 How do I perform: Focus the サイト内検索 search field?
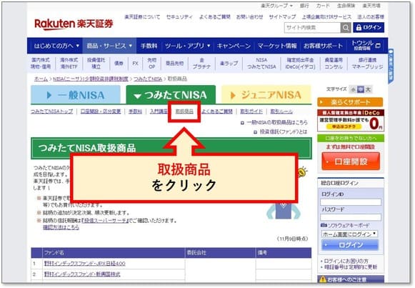[x=312, y=28]
